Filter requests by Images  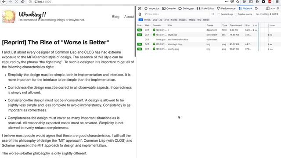(183, 20)
